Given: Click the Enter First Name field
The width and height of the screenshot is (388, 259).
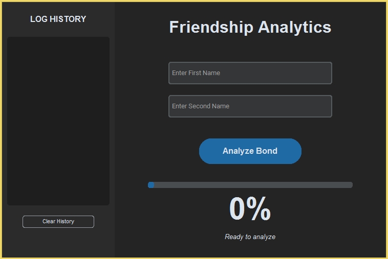Looking at the screenshot, I should 250,73.
